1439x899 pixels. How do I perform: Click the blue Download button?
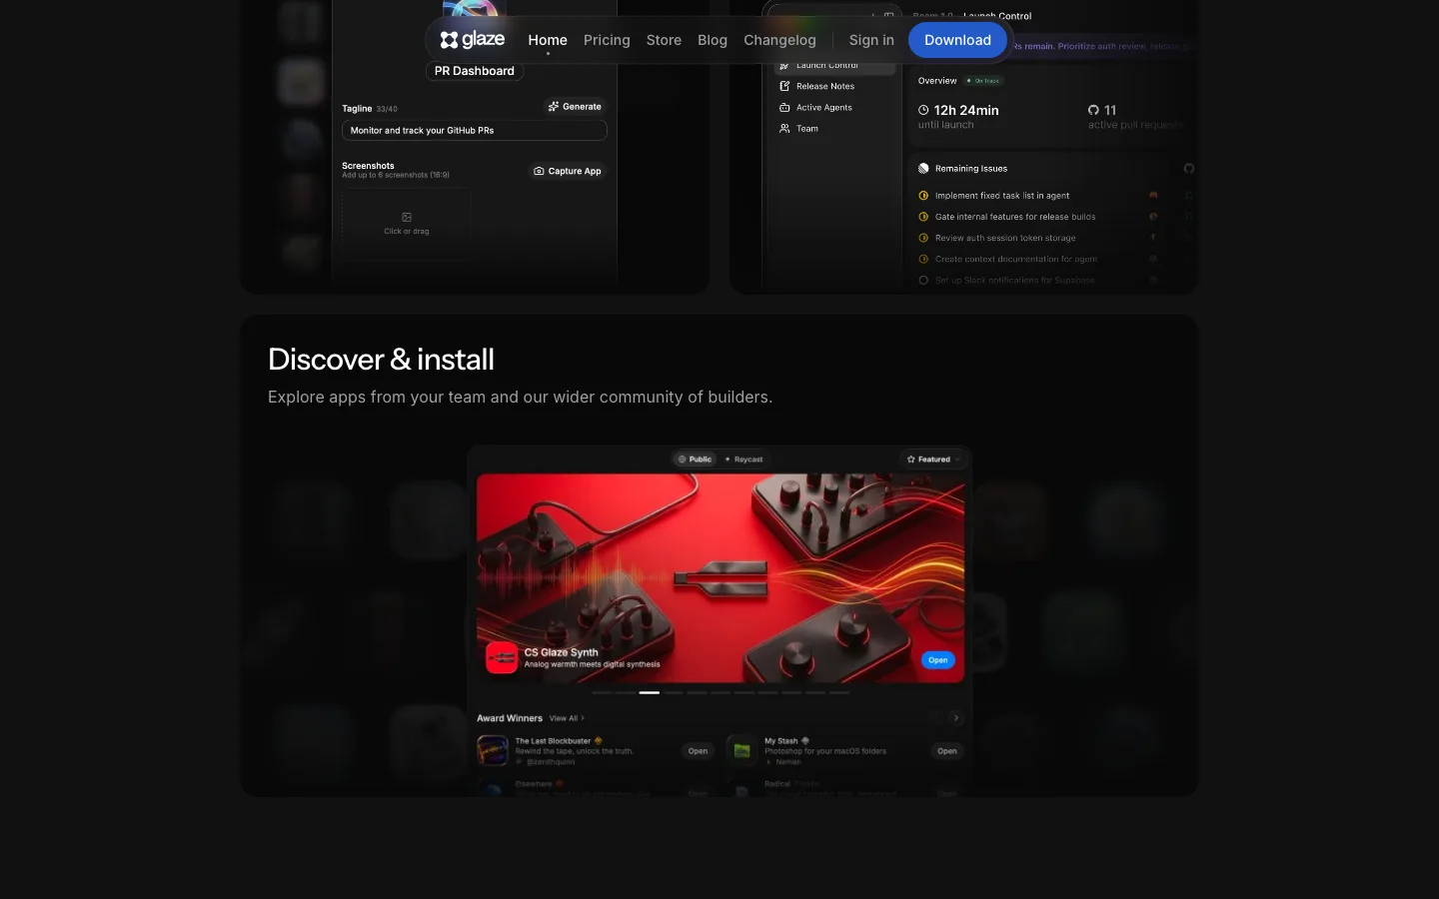click(x=957, y=40)
